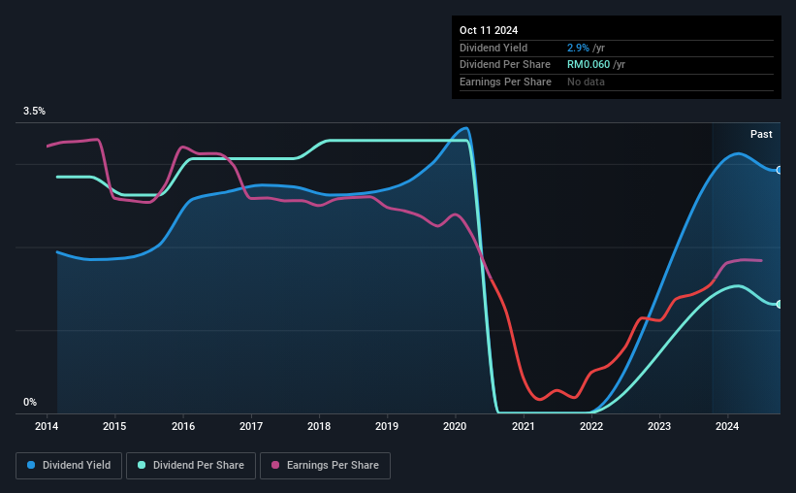
Task: Click the teal Dividend Per Share legend dot
Action: click(142, 465)
